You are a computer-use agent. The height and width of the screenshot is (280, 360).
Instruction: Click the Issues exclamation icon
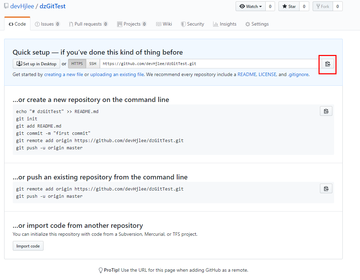pos(37,24)
